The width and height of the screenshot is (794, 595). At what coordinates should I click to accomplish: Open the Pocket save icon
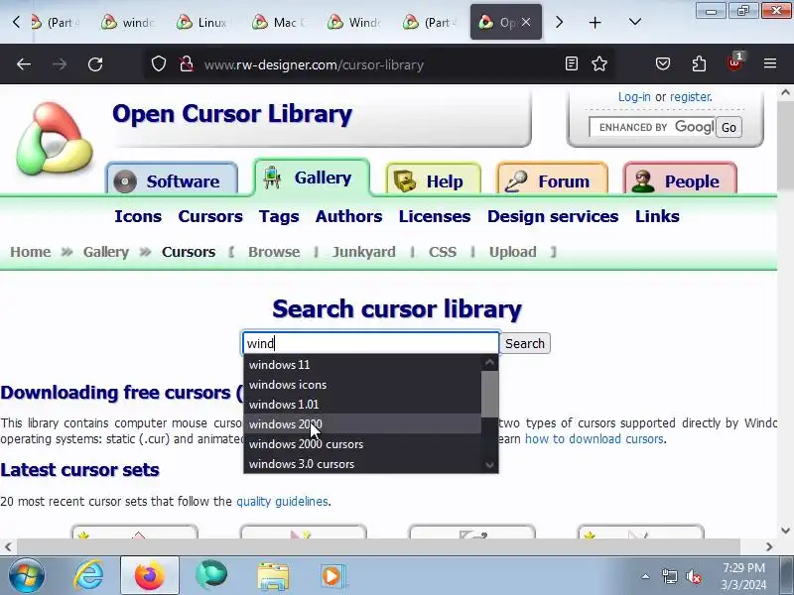click(663, 63)
